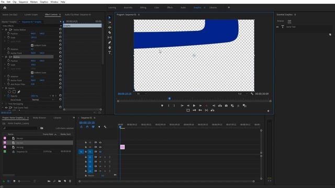Select the Hand tool

click(109, 48)
